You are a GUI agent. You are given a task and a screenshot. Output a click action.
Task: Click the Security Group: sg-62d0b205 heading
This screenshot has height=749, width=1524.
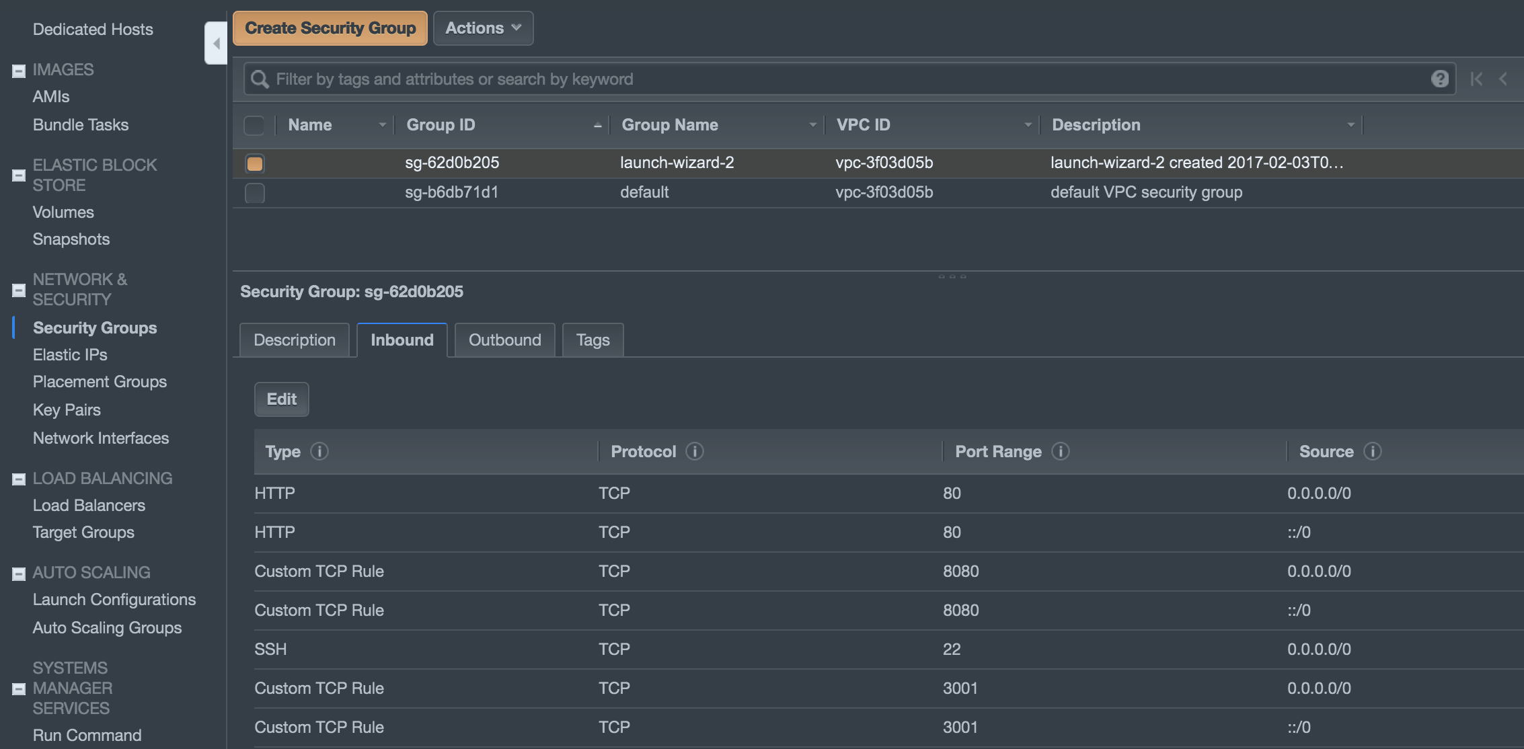point(352,292)
